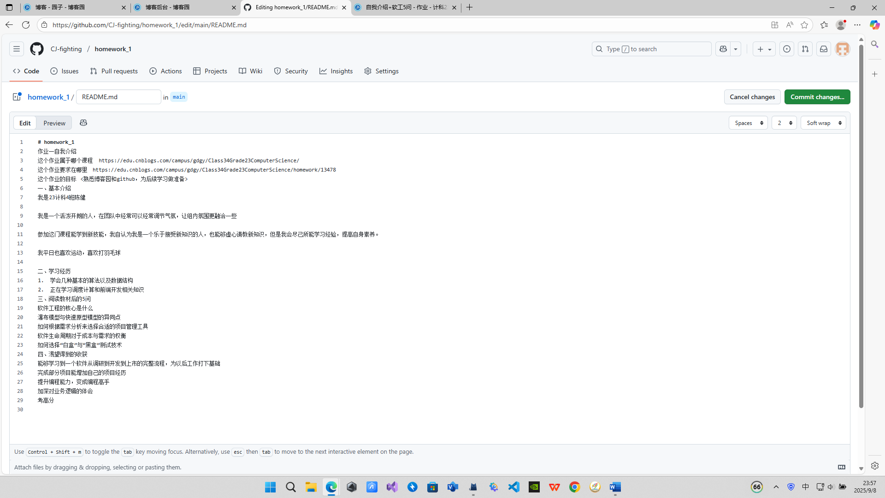Go to the Actions repository tab

click(x=166, y=71)
